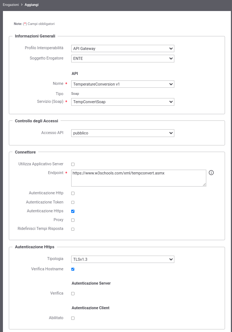Click the Endpoint textarea resize handle

pos(204,185)
